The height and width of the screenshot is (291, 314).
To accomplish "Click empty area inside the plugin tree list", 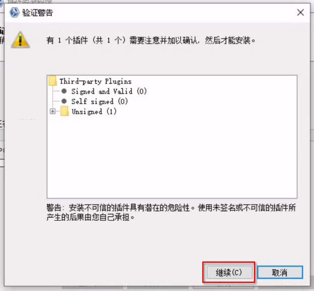I will (172, 157).
